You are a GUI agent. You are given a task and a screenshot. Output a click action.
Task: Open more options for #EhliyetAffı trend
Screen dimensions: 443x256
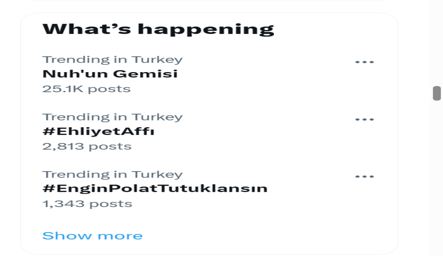(364, 120)
